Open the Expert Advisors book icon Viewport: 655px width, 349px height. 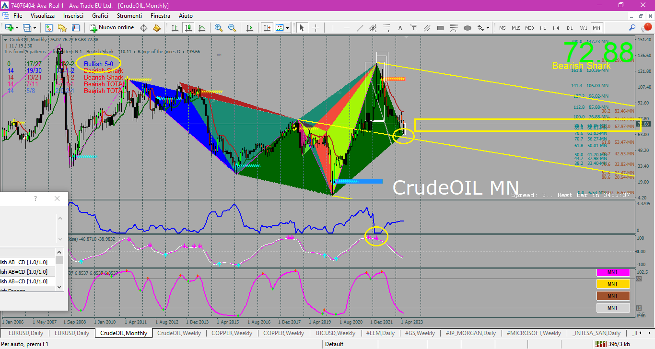click(156, 28)
